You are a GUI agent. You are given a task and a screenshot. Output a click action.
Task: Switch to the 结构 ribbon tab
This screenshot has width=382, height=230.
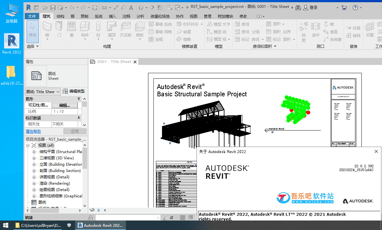click(x=60, y=16)
